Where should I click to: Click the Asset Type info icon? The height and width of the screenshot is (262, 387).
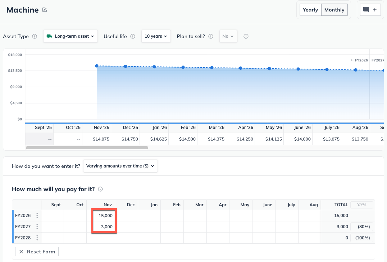click(x=35, y=36)
